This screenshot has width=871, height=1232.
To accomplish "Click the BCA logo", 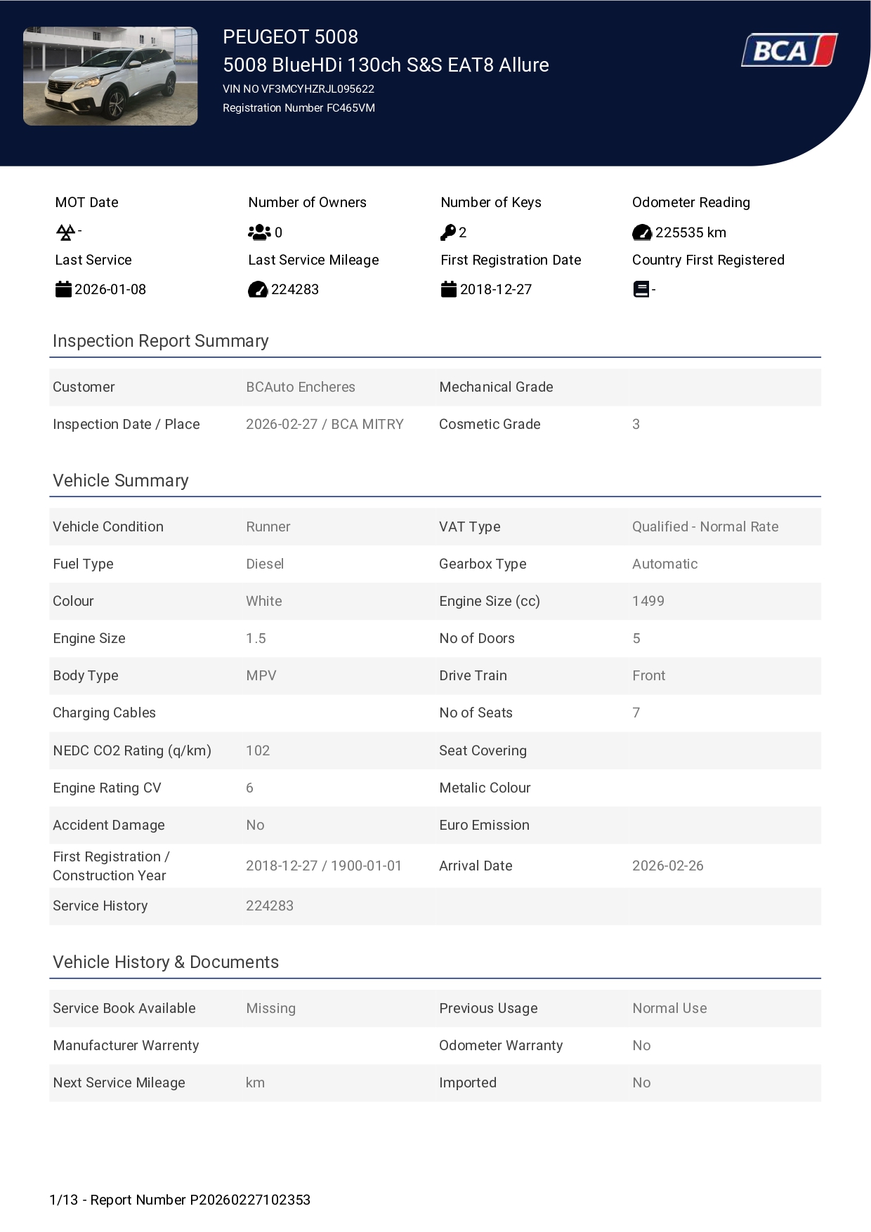I will (x=790, y=51).
